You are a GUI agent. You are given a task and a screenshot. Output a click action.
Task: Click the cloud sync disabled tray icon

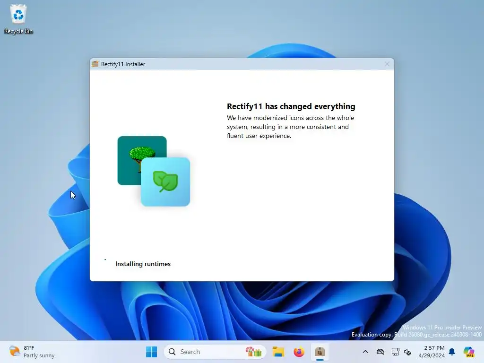pyautogui.click(x=380, y=352)
